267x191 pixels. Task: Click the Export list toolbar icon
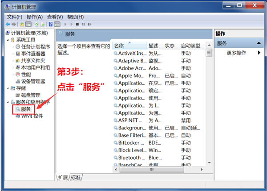click(x=42, y=24)
